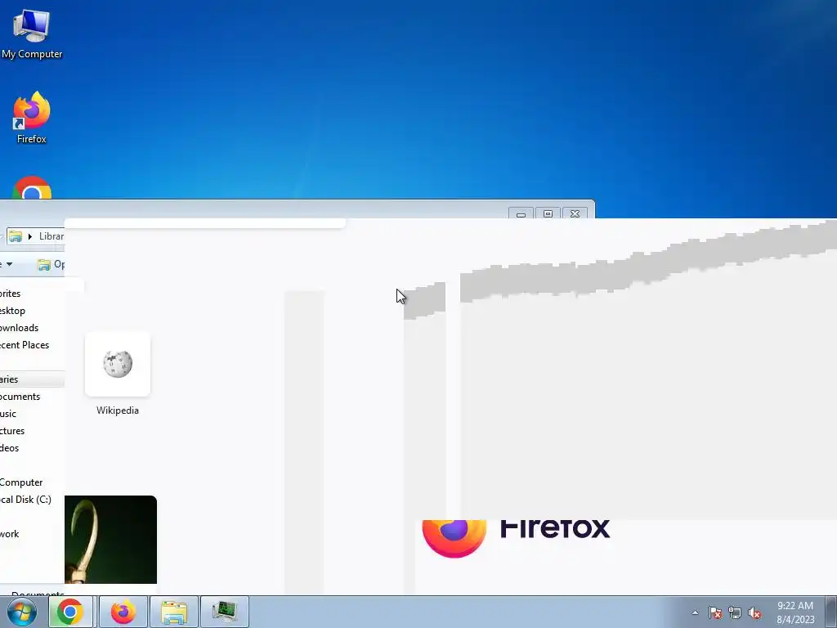Select Libraries in Explorer navigation pane
This screenshot has height=628, width=837.
9,379
